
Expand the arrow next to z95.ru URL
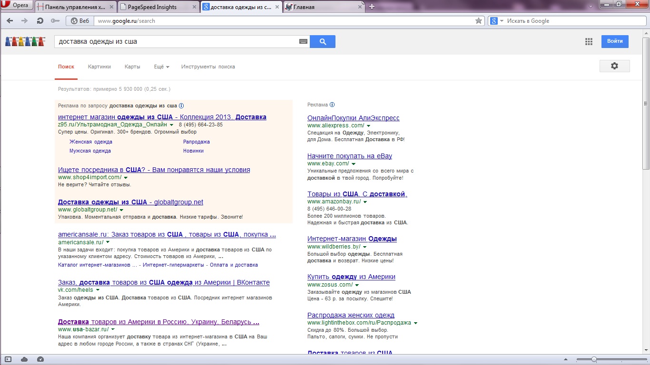point(172,125)
